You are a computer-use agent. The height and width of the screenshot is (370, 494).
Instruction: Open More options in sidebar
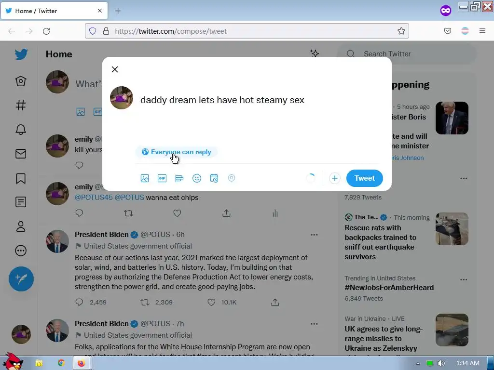click(x=21, y=251)
